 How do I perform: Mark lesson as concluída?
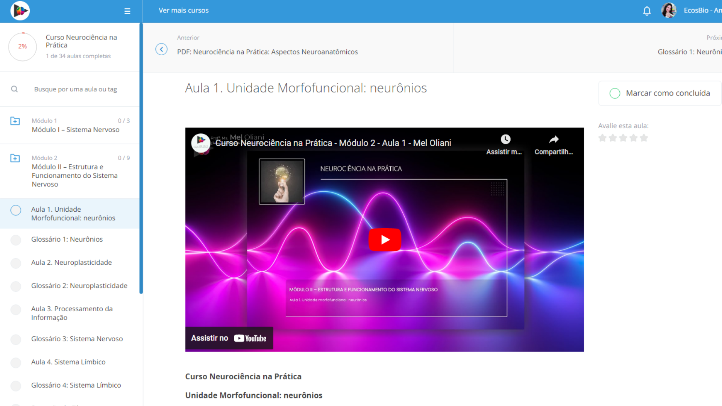[x=660, y=93]
